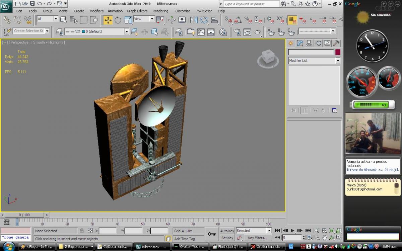Screen dimensions: 402x251
Task: Click the ViewCube in the viewport
Action: coord(268,58)
